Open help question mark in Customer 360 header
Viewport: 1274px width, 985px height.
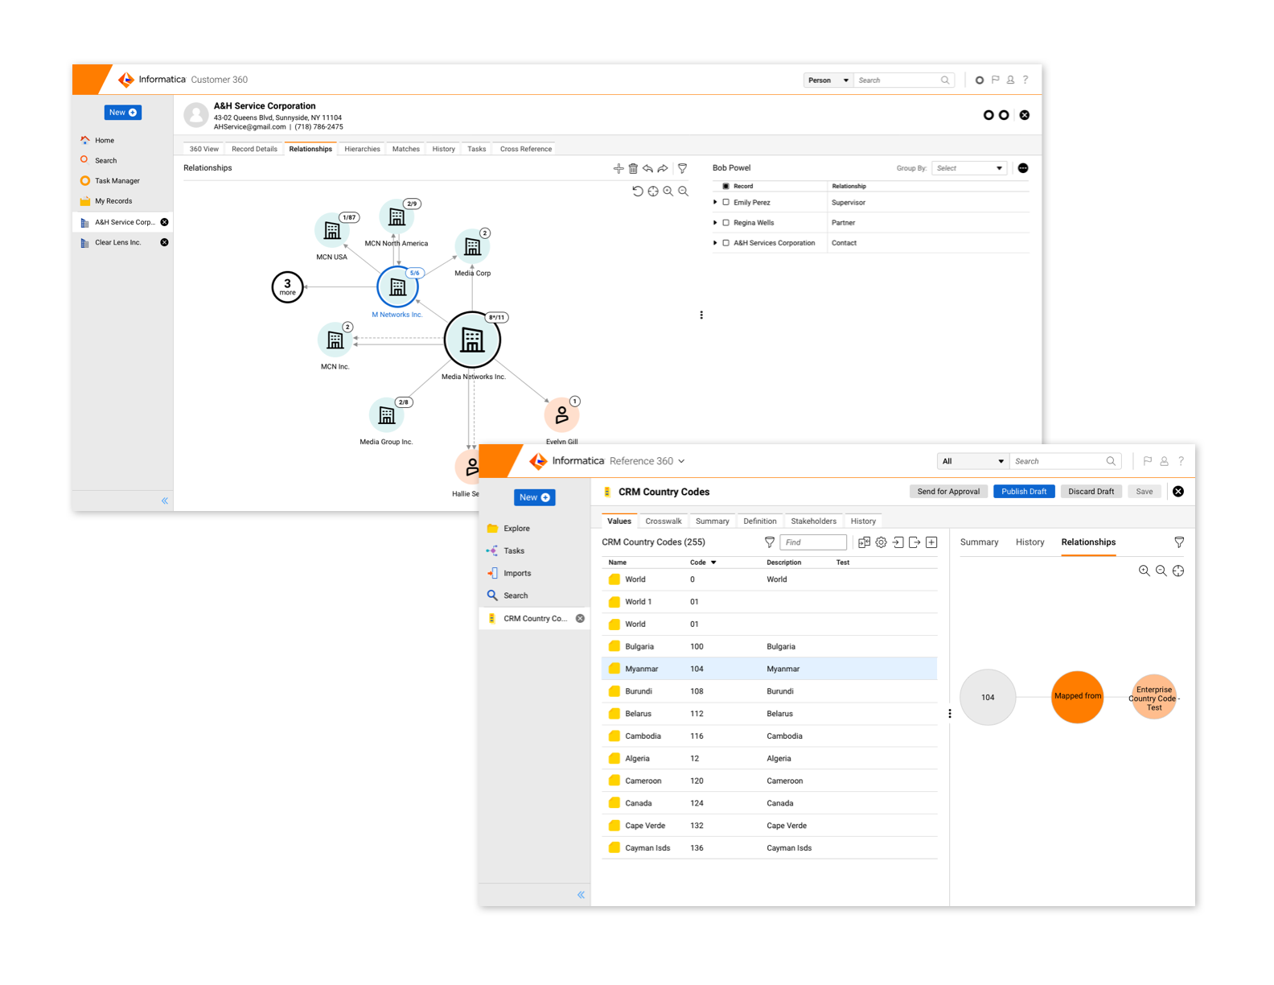1025,80
